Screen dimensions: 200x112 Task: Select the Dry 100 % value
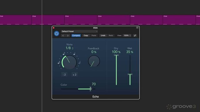pyautogui.click(x=116, y=52)
